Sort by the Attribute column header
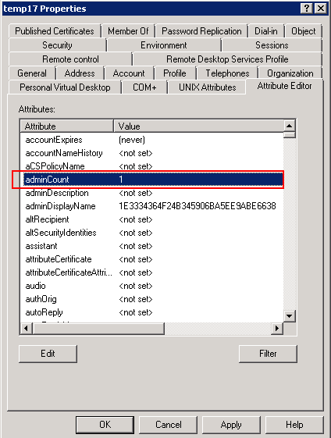 [67, 126]
